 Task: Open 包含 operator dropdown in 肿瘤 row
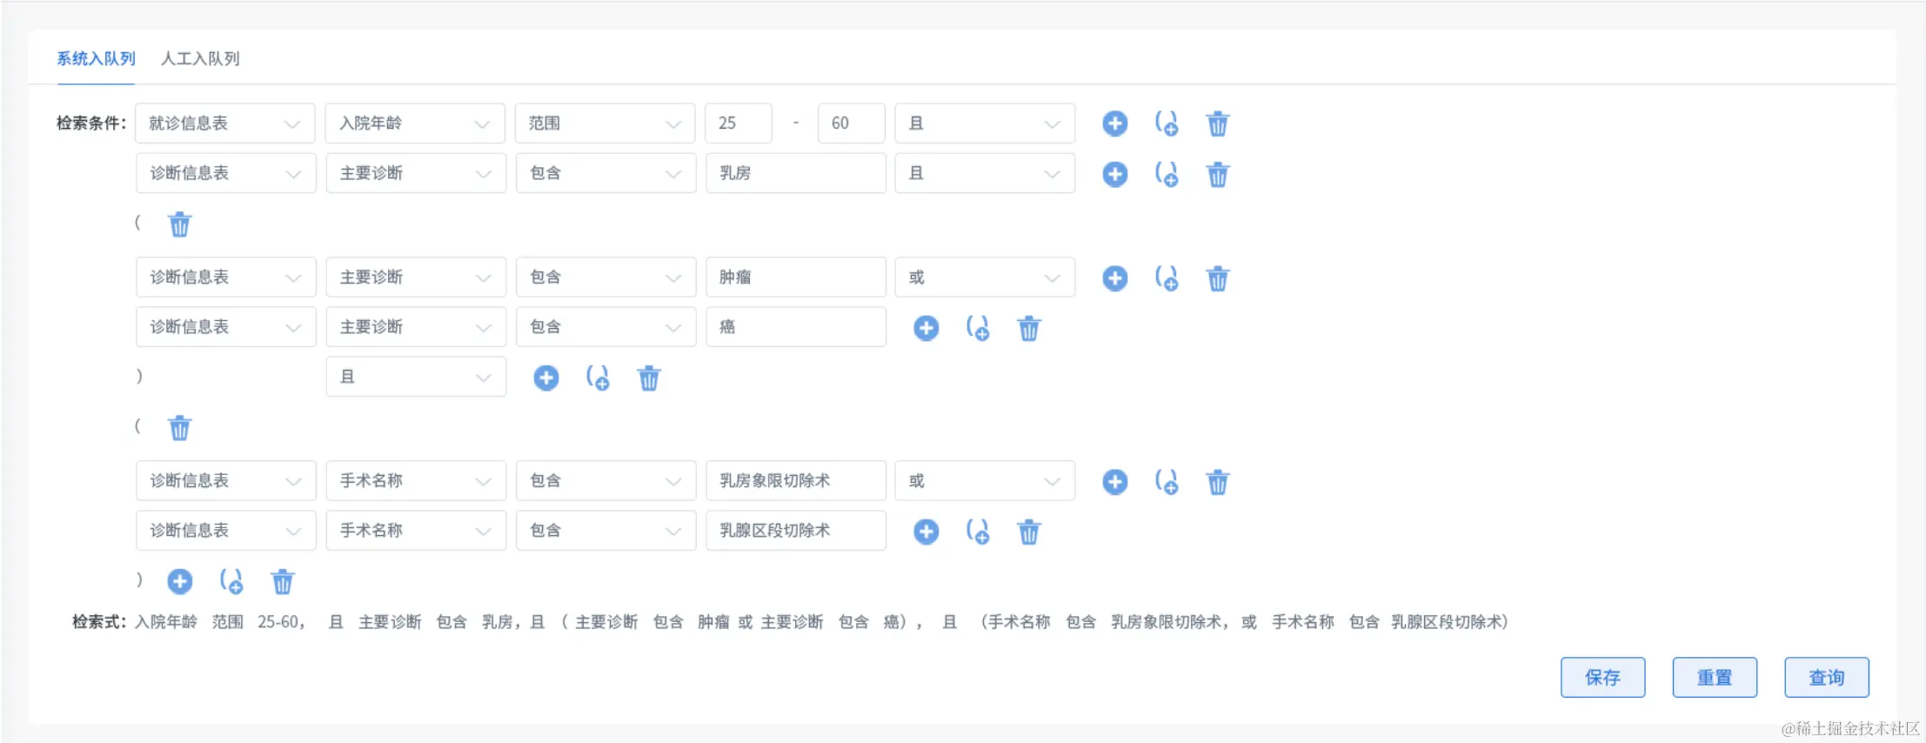(x=605, y=278)
